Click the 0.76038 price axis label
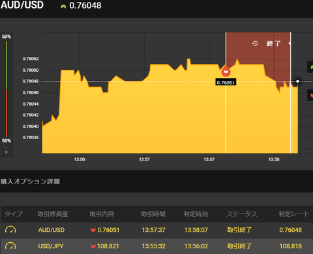This screenshot has height=254, width=313. [31, 137]
